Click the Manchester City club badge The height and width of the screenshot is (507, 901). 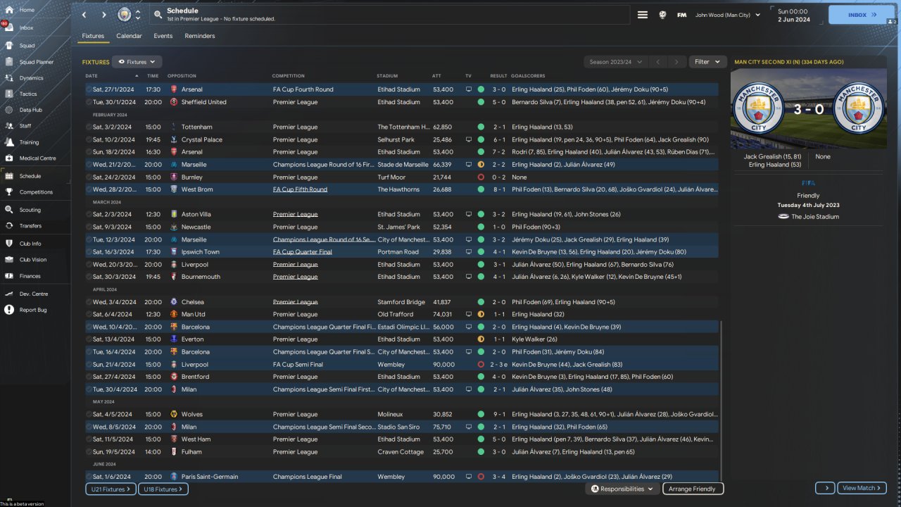coord(124,15)
